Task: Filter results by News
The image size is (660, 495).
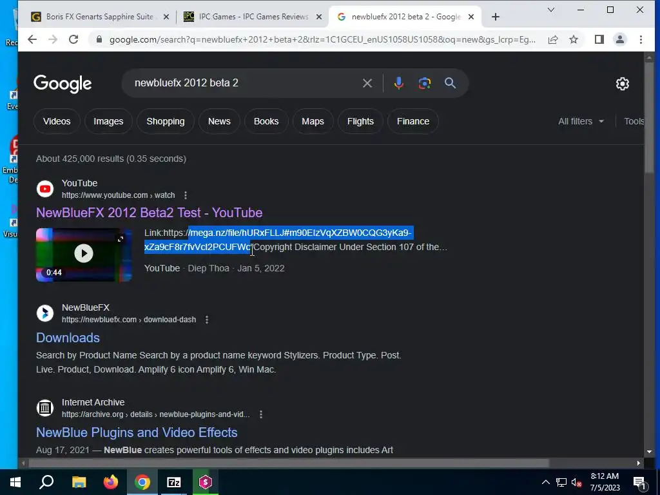Action: 219,121
